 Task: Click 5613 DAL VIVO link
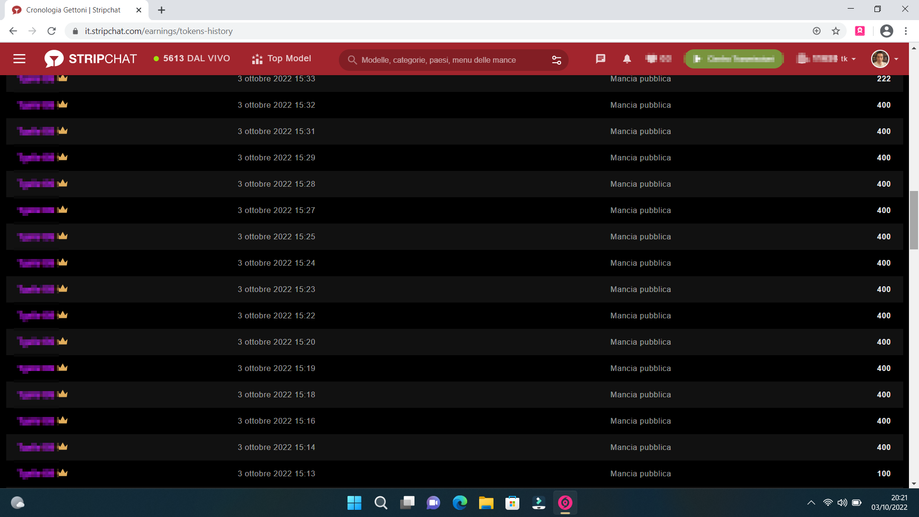click(x=191, y=58)
